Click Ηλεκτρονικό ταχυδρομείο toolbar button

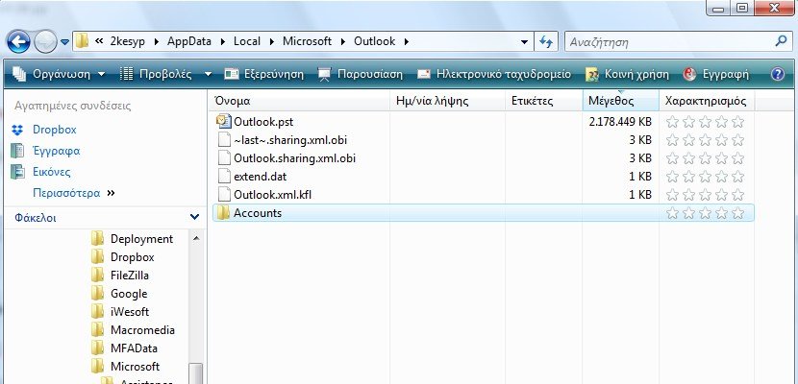click(493, 74)
